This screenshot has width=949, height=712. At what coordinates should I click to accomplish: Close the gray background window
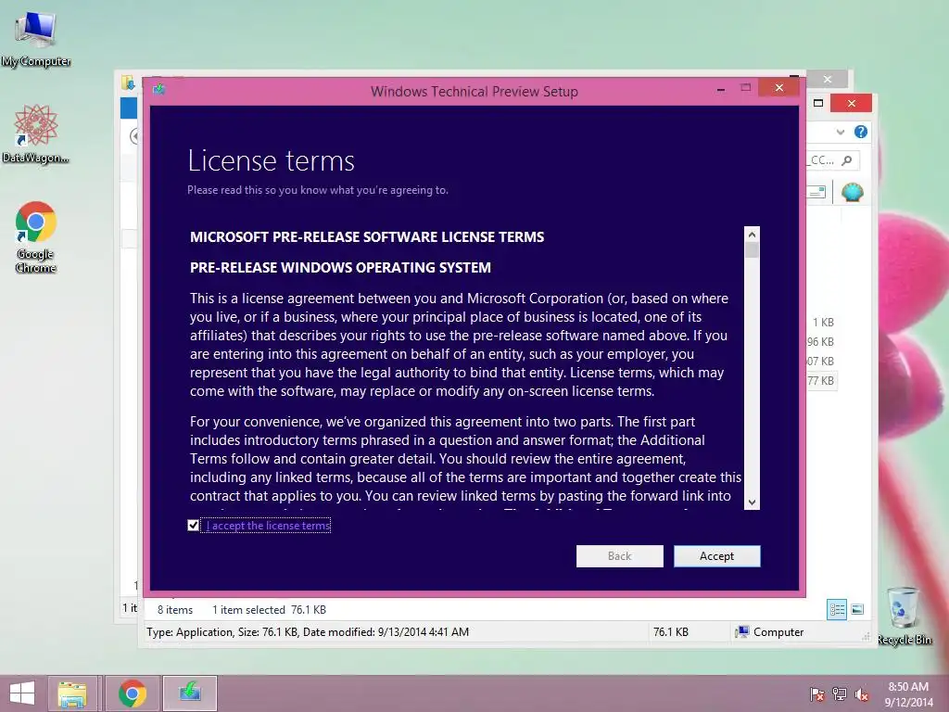[x=828, y=80]
